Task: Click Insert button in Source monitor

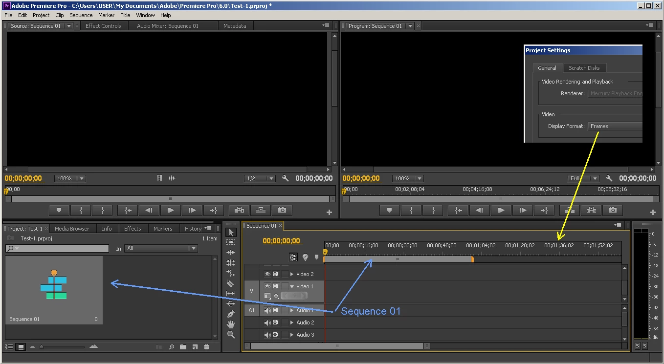Action: click(239, 210)
